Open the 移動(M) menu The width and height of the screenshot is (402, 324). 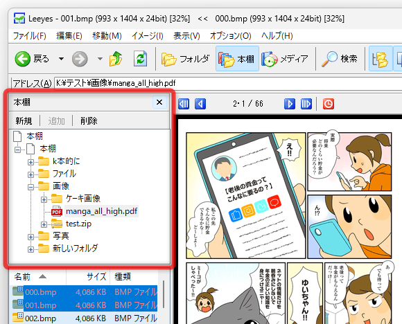(107, 35)
